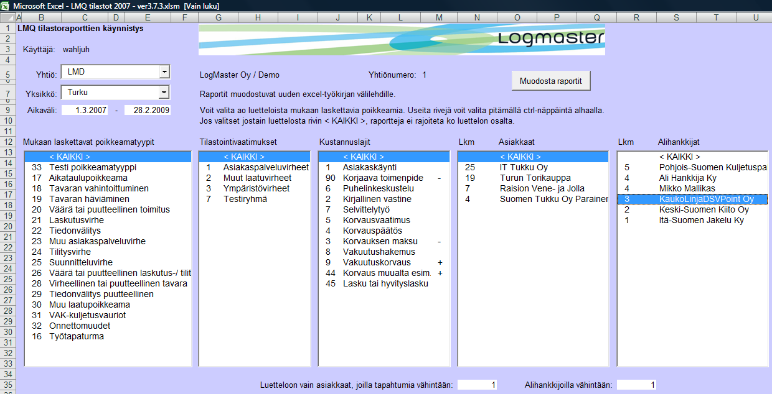Select Kirjallinen vastine row

click(384, 199)
